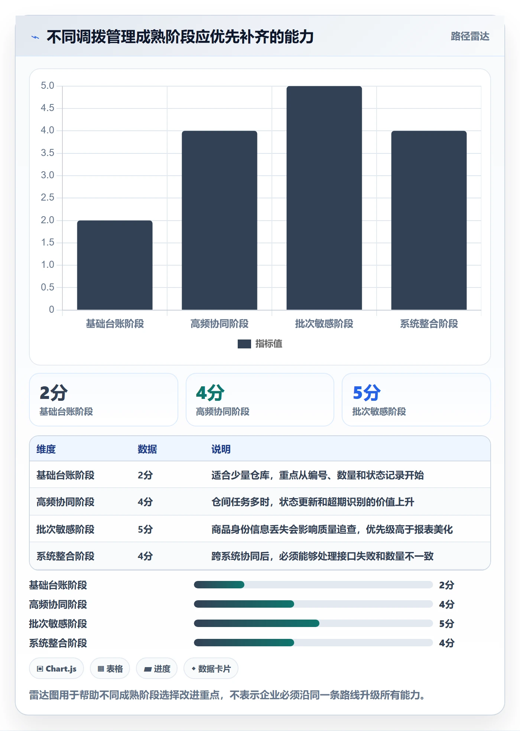Click the 说明 table column header

click(x=221, y=449)
